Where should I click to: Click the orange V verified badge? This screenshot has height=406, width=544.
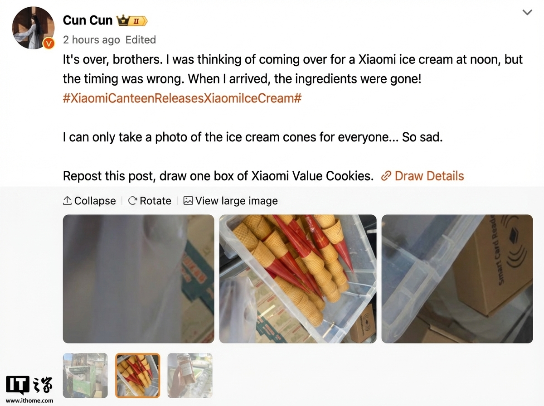(x=48, y=43)
